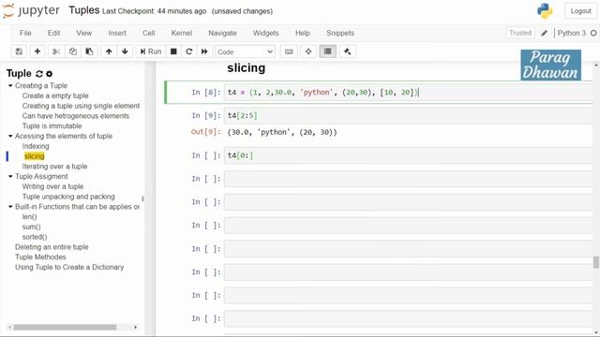Open command palette keyboard icon
Screen dimensions: 600x337
289,51
